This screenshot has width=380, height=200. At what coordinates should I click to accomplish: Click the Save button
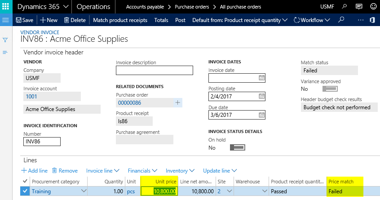(x=24, y=20)
